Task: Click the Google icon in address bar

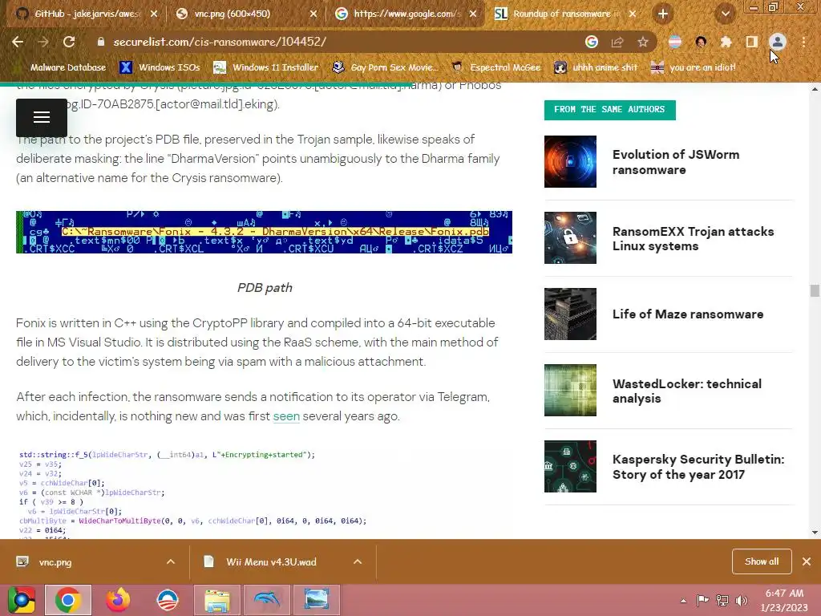Action: tap(592, 42)
